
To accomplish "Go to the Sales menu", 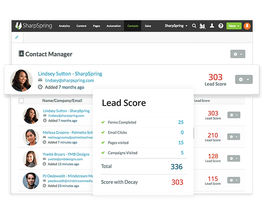I will (148, 26).
